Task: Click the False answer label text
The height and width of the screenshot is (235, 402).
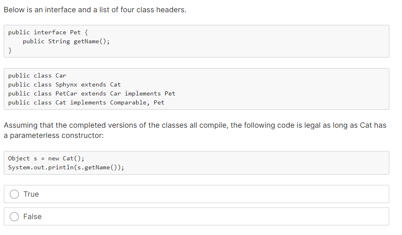Action: (x=33, y=217)
